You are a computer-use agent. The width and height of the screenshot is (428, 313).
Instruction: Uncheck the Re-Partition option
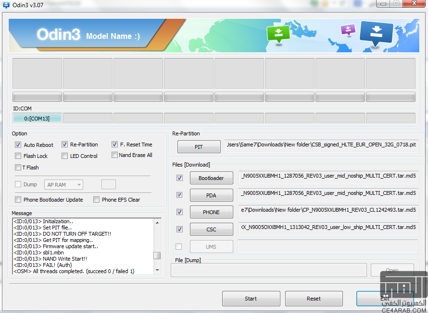(64, 144)
